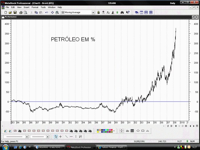Switch to Yahoo! Finance taskbar window

pyautogui.click(x=112, y=147)
